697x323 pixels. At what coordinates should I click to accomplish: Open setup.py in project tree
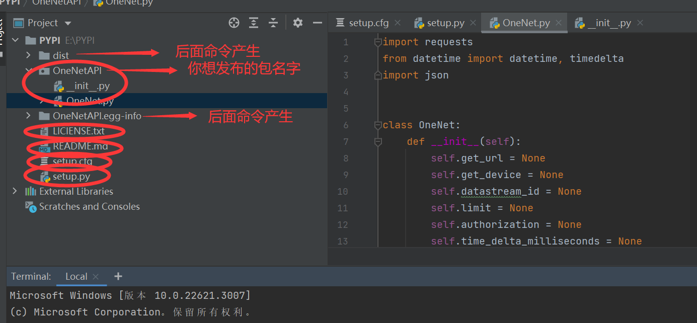[x=71, y=177]
